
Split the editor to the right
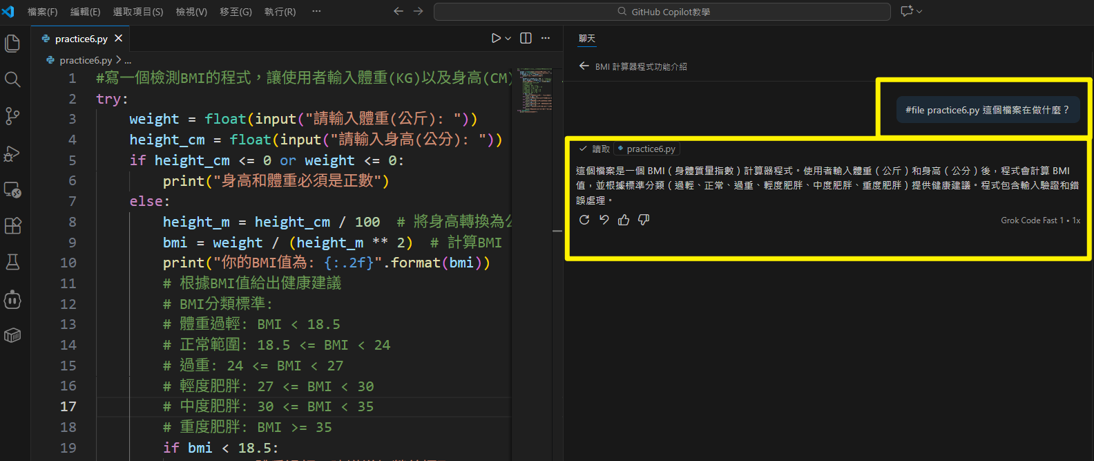tap(526, 39)
